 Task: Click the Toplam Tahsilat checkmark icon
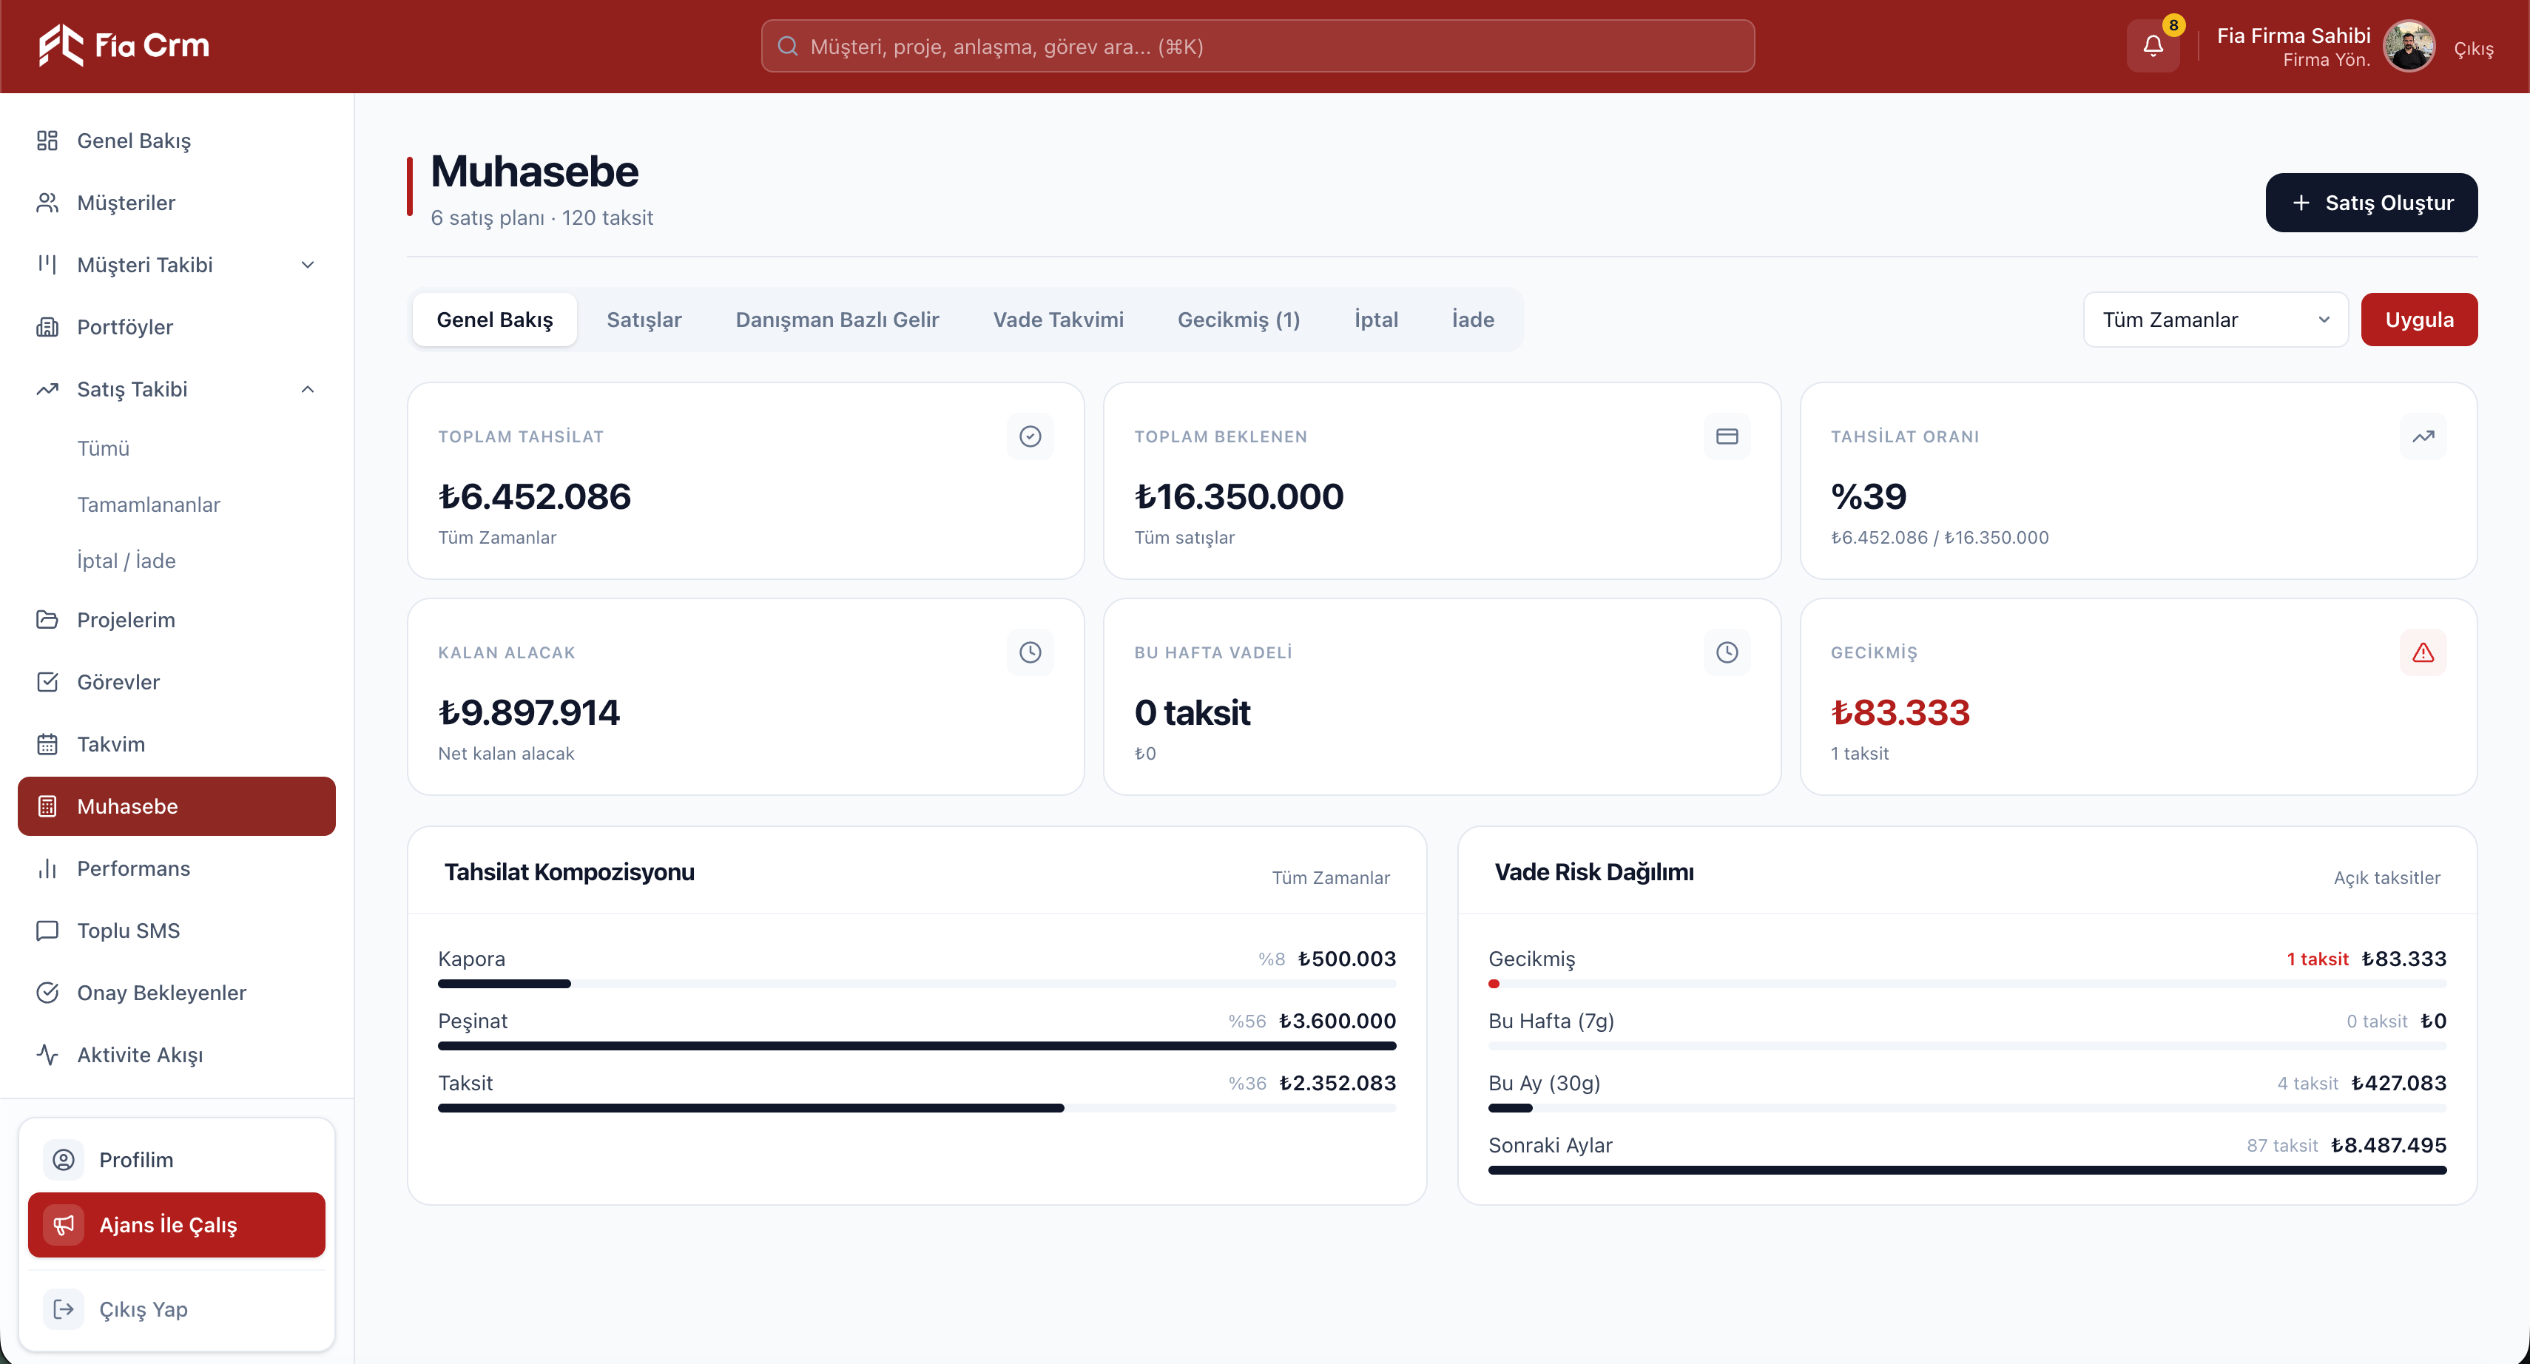1030,436
